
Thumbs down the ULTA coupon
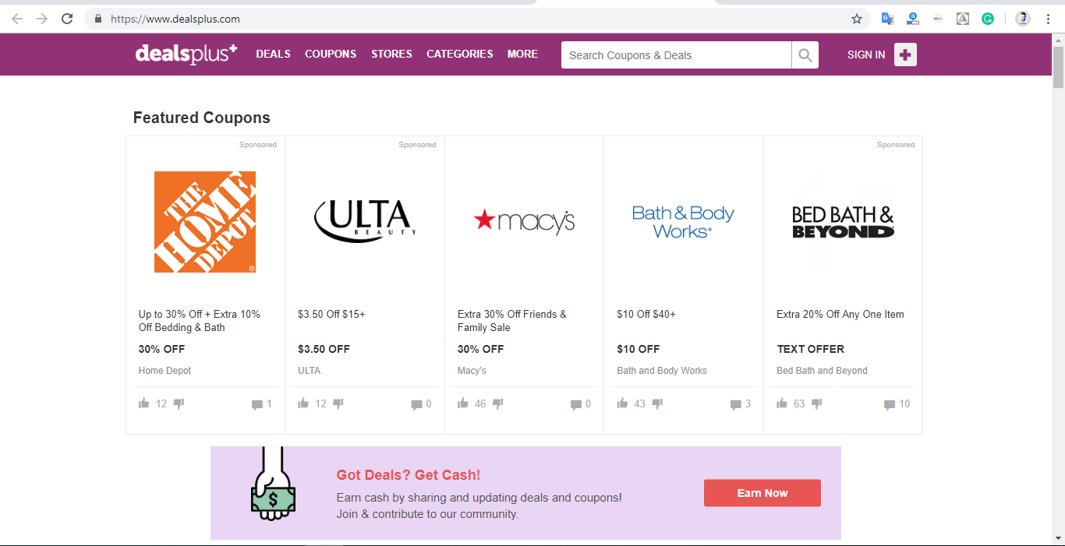338,403
